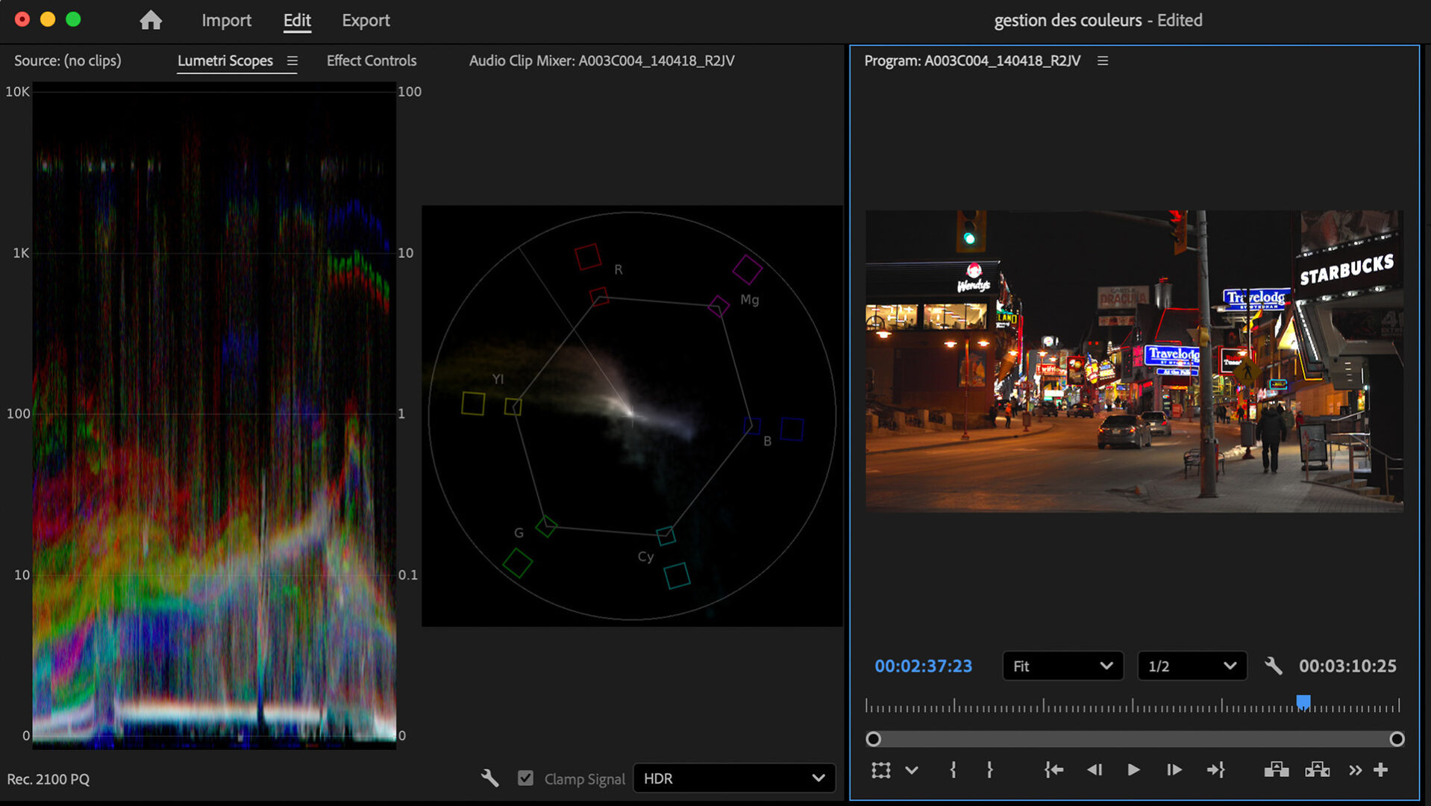Viewport: 1431px width, 806px height.
Task: Toggle the Clamp Signal checkbox
Action: pos(525,778)
